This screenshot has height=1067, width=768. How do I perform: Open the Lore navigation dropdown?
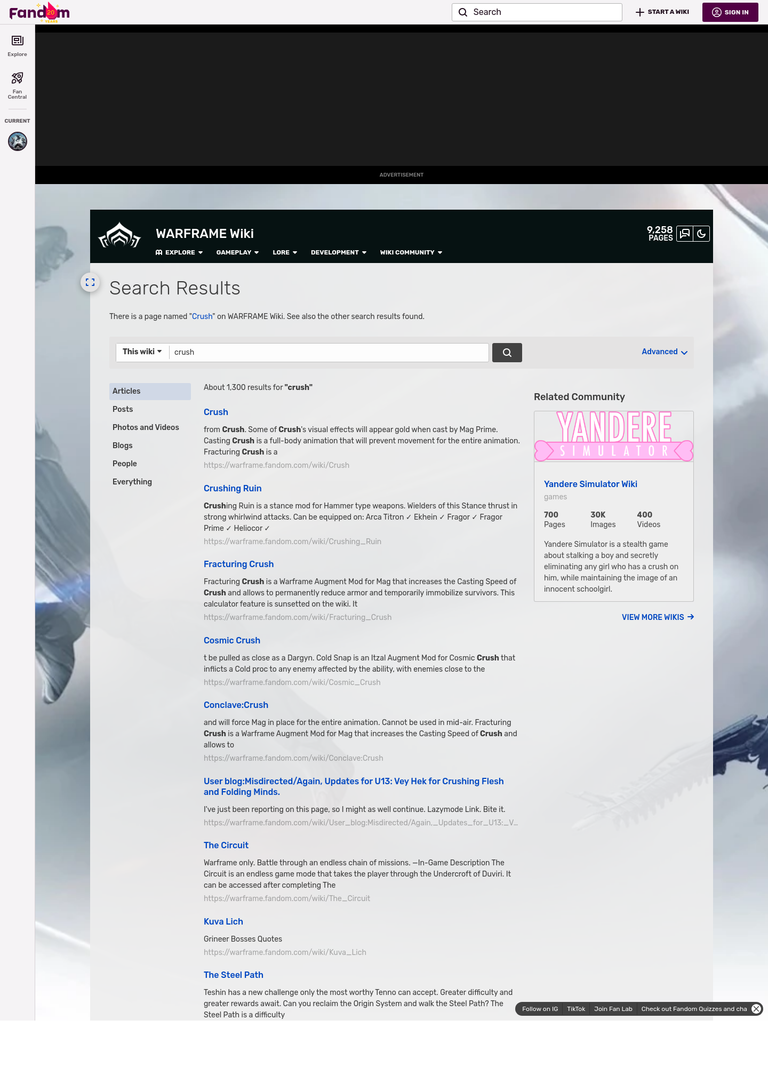[x=284, y=252]
